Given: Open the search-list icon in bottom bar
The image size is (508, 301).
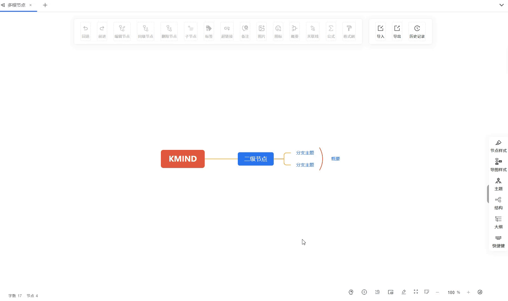Looking at the screenshot, I should pyautogui.click(x=377, y=292).
